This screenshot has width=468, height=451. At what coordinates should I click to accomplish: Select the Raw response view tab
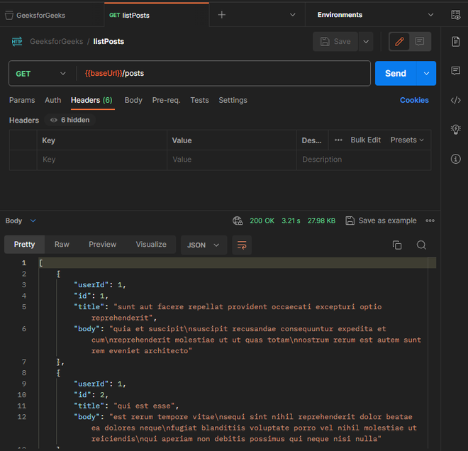(62, 245)
